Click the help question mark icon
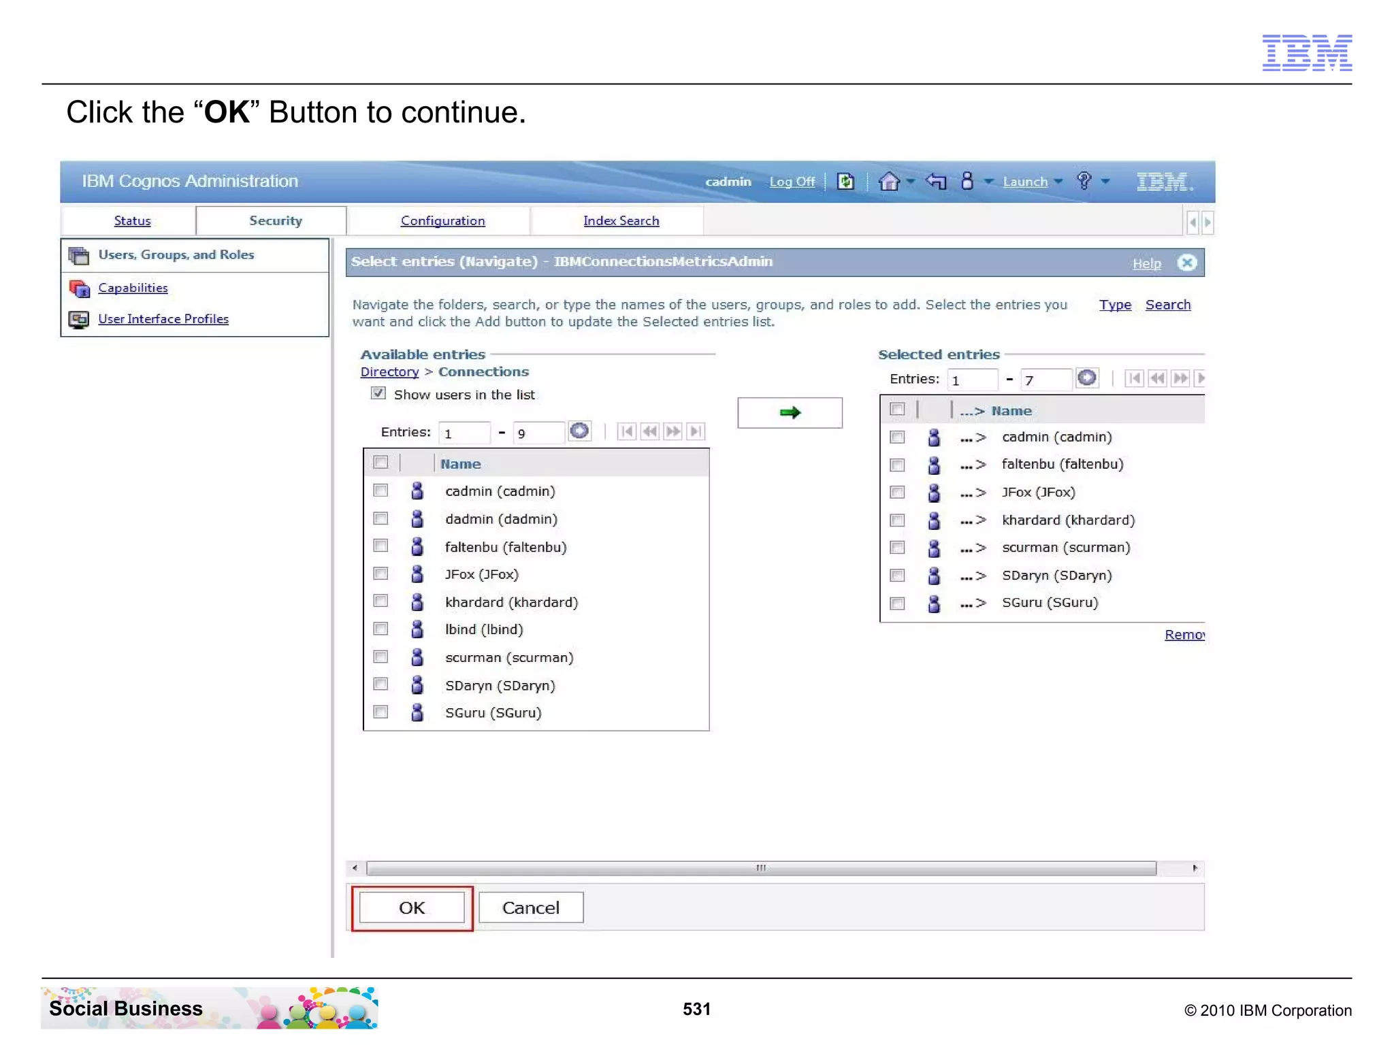1394x1045 pixels. tap(1084, 180)
